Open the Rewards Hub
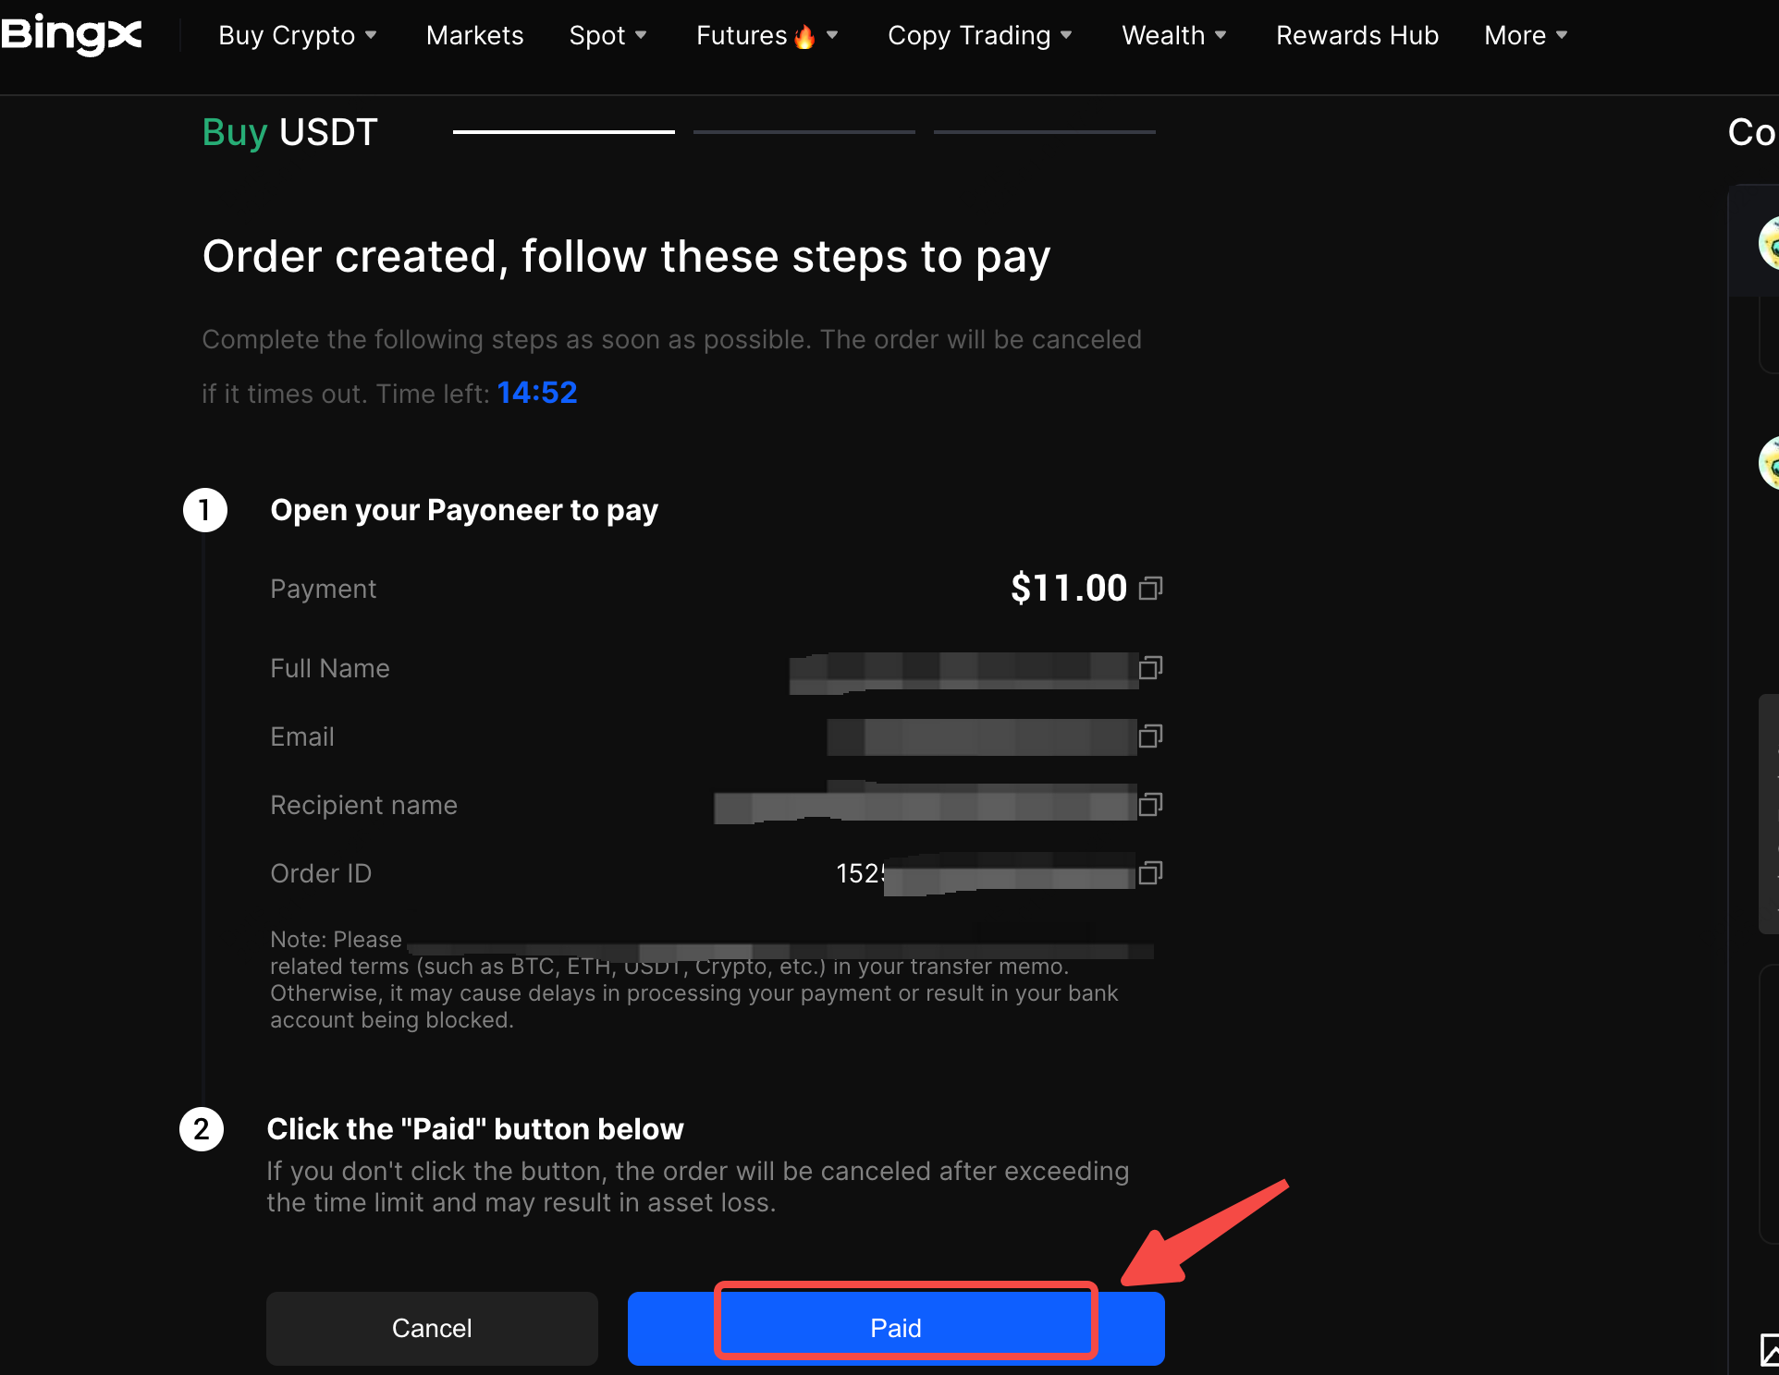Screen dimensions: 1779x1375 pos(1357,35)
